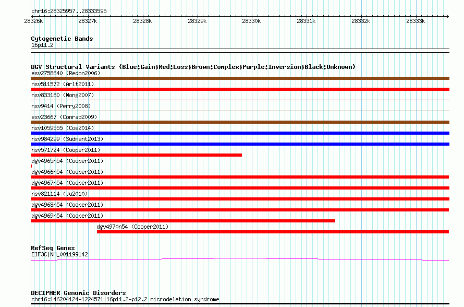
Task: Click the red dgv4968n54 loss bar
Action: (240, 210)
